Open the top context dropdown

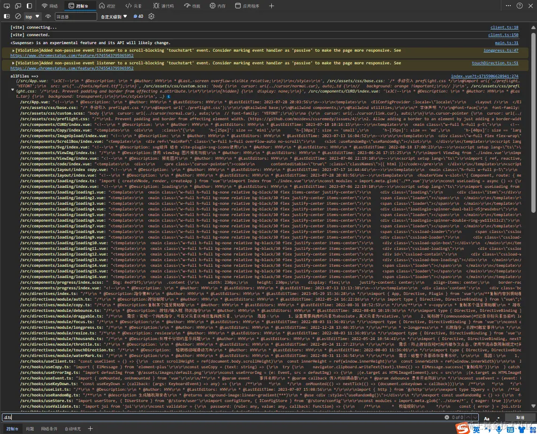click(x=32, y=16)
